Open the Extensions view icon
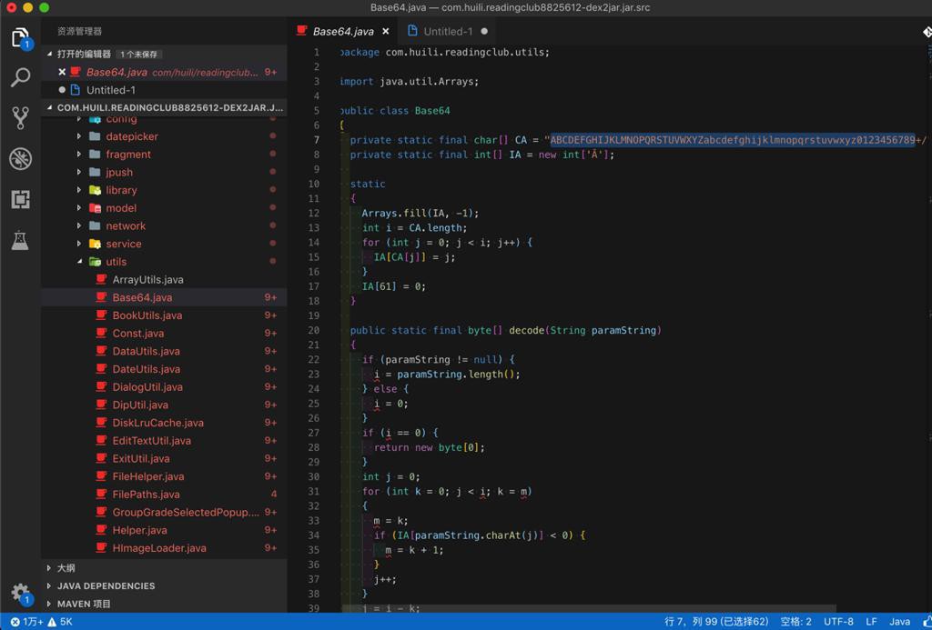Image resolution: width=932 pixels, height=630 pixels. tap(20, 199)
